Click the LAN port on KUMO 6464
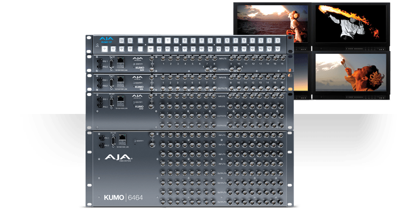This screenshot has width=414, height=216. pos(122,140)
